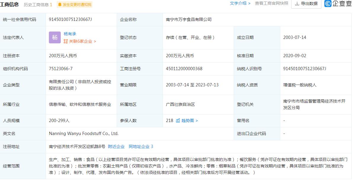The width and height of the screenshot is (354, 181).
Task: Click the company type value 有限责任公司
Action: point(80,85)
